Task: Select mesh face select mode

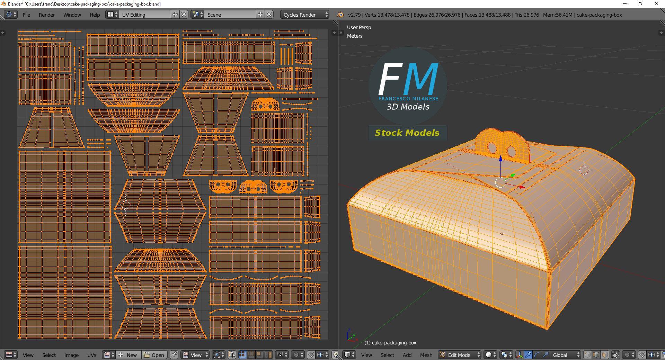Action: (x=605, y=355)
